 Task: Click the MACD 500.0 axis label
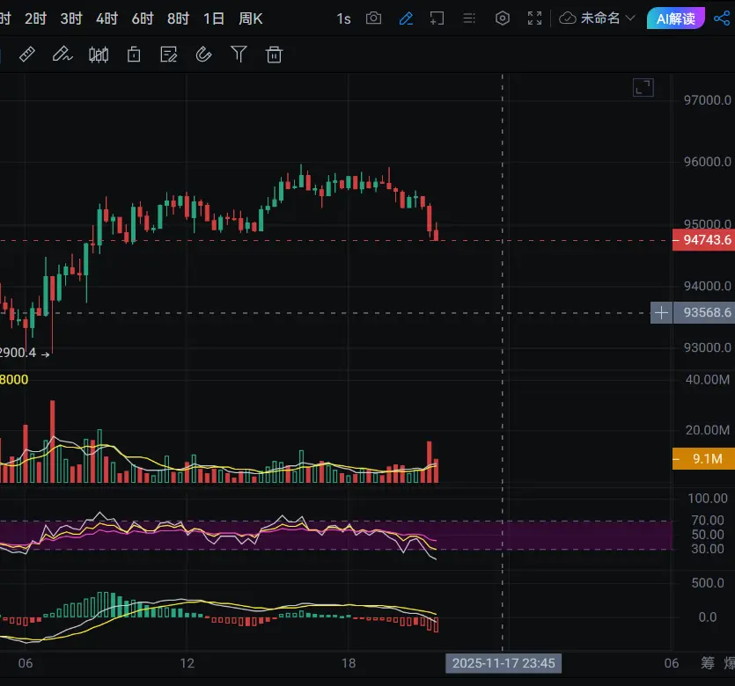pos(708,583)
